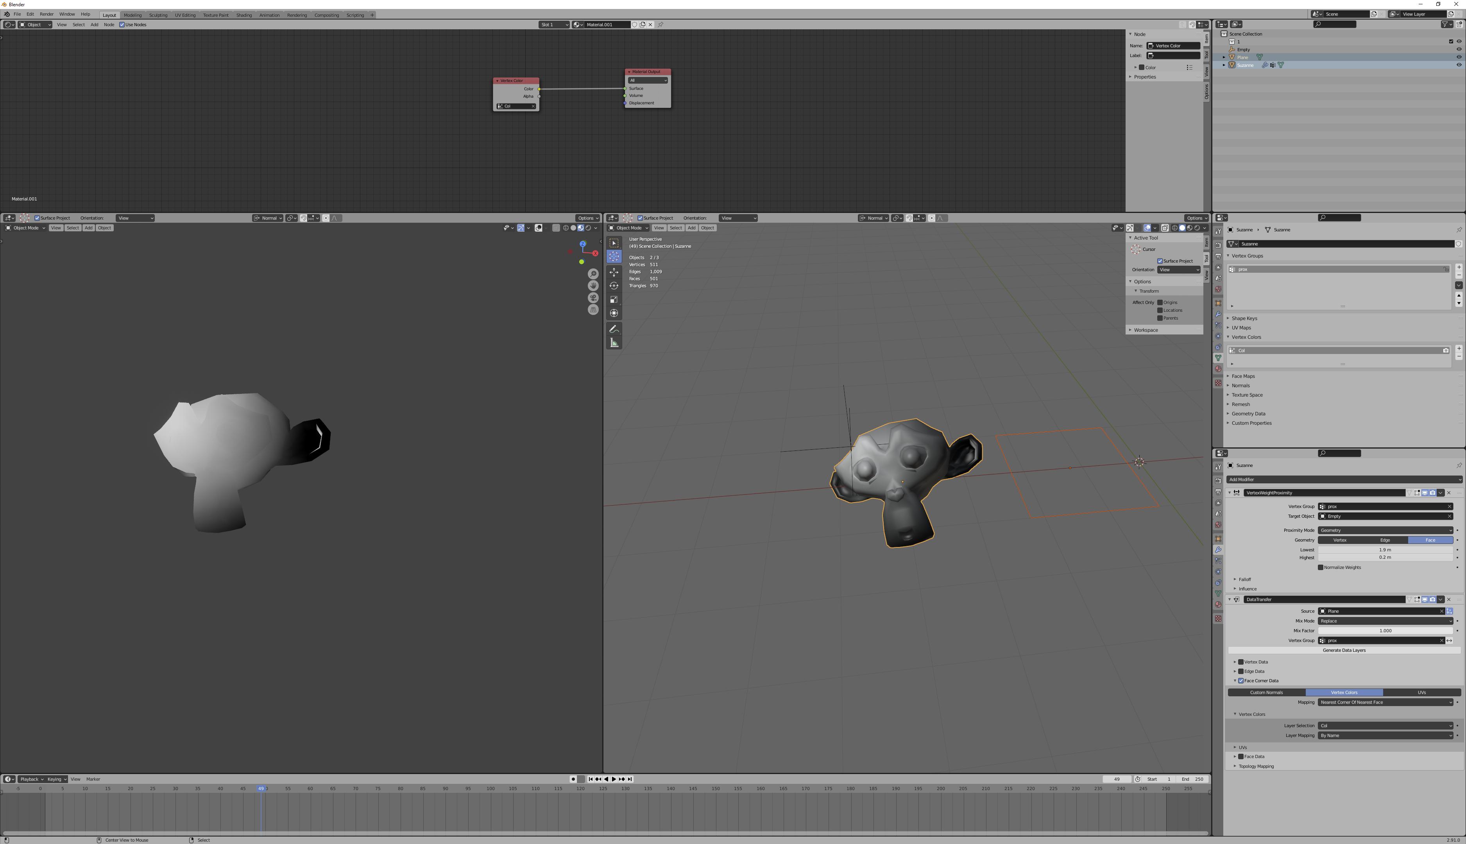Toggle camera view gizmo in left viewport
Image resolution: width=1466 pixels, height=844 pixels.
tap(593, 298)
